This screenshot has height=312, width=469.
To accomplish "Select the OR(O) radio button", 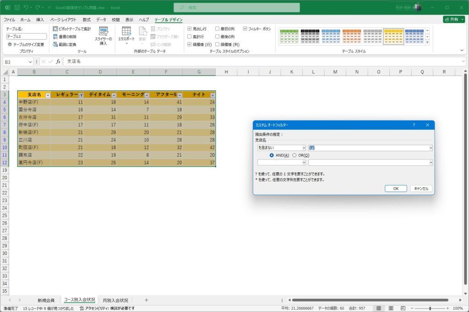I will [x=294, y=155].
